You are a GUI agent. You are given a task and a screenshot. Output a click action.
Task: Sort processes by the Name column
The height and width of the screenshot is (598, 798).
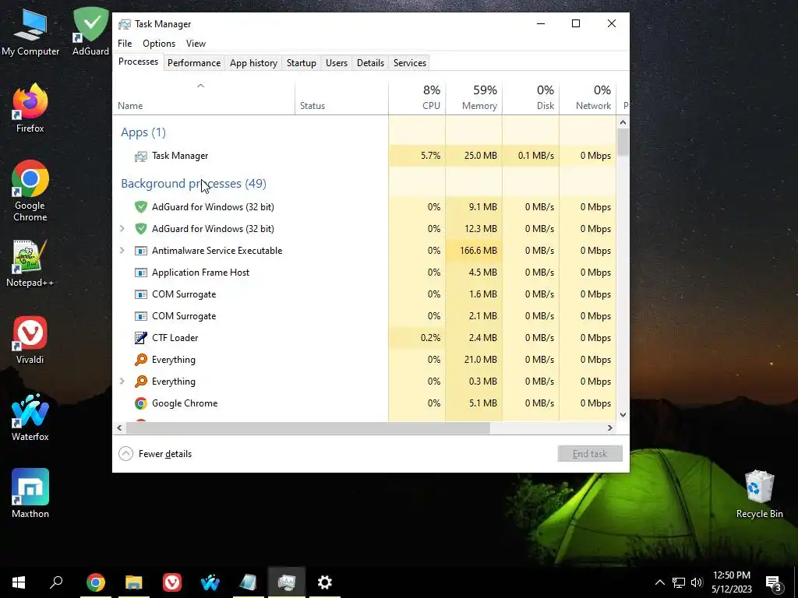[x=203, y=97]
